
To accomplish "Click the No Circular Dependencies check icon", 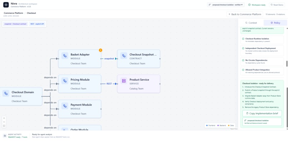I will (243, 60).
